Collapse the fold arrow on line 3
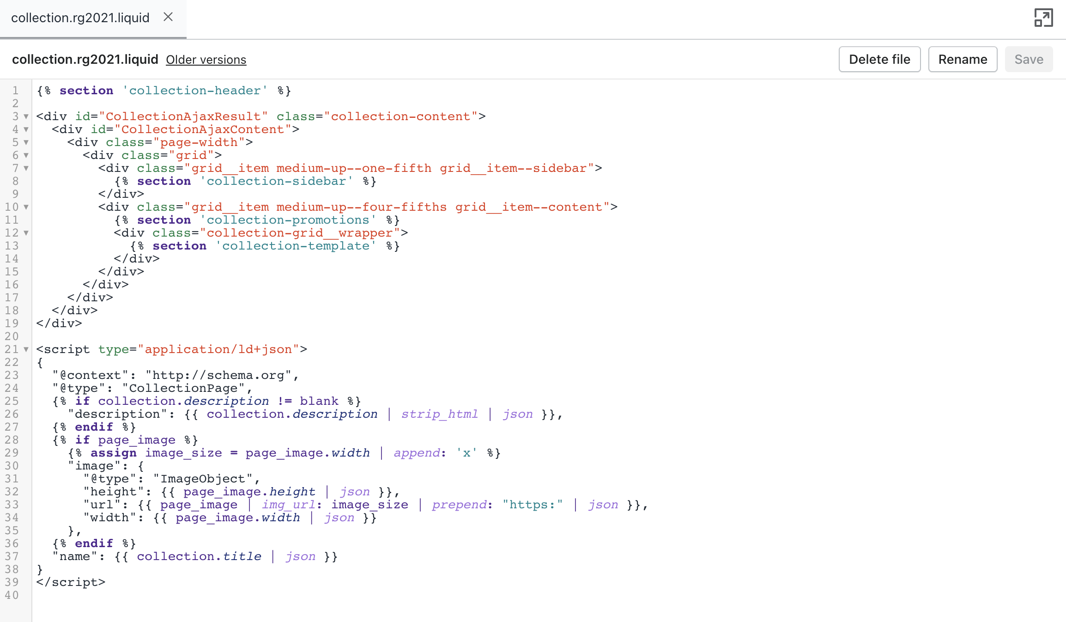 coord(26,116)
